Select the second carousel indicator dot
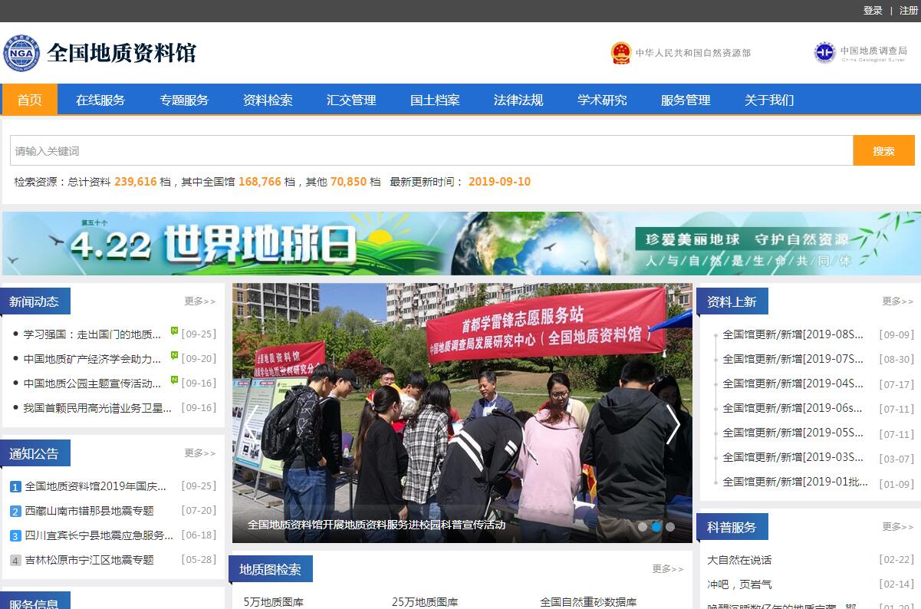The height and width of the screenshot is (609, 921). click(656, 527)
